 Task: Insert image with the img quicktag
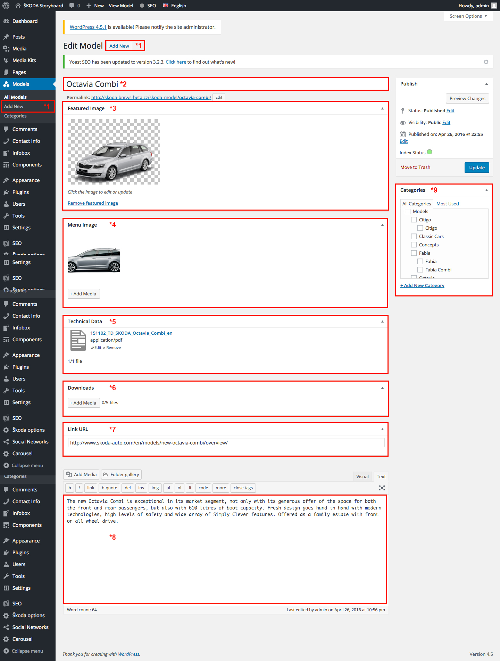coord(155,488)
